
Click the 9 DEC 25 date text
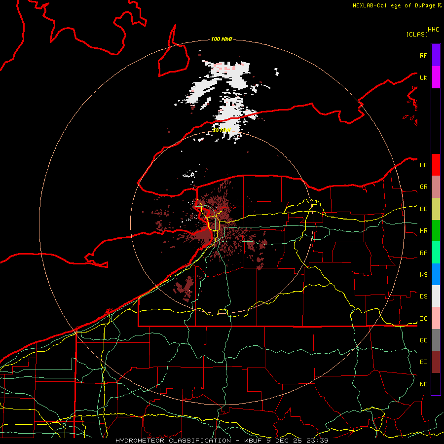[284, 441]
